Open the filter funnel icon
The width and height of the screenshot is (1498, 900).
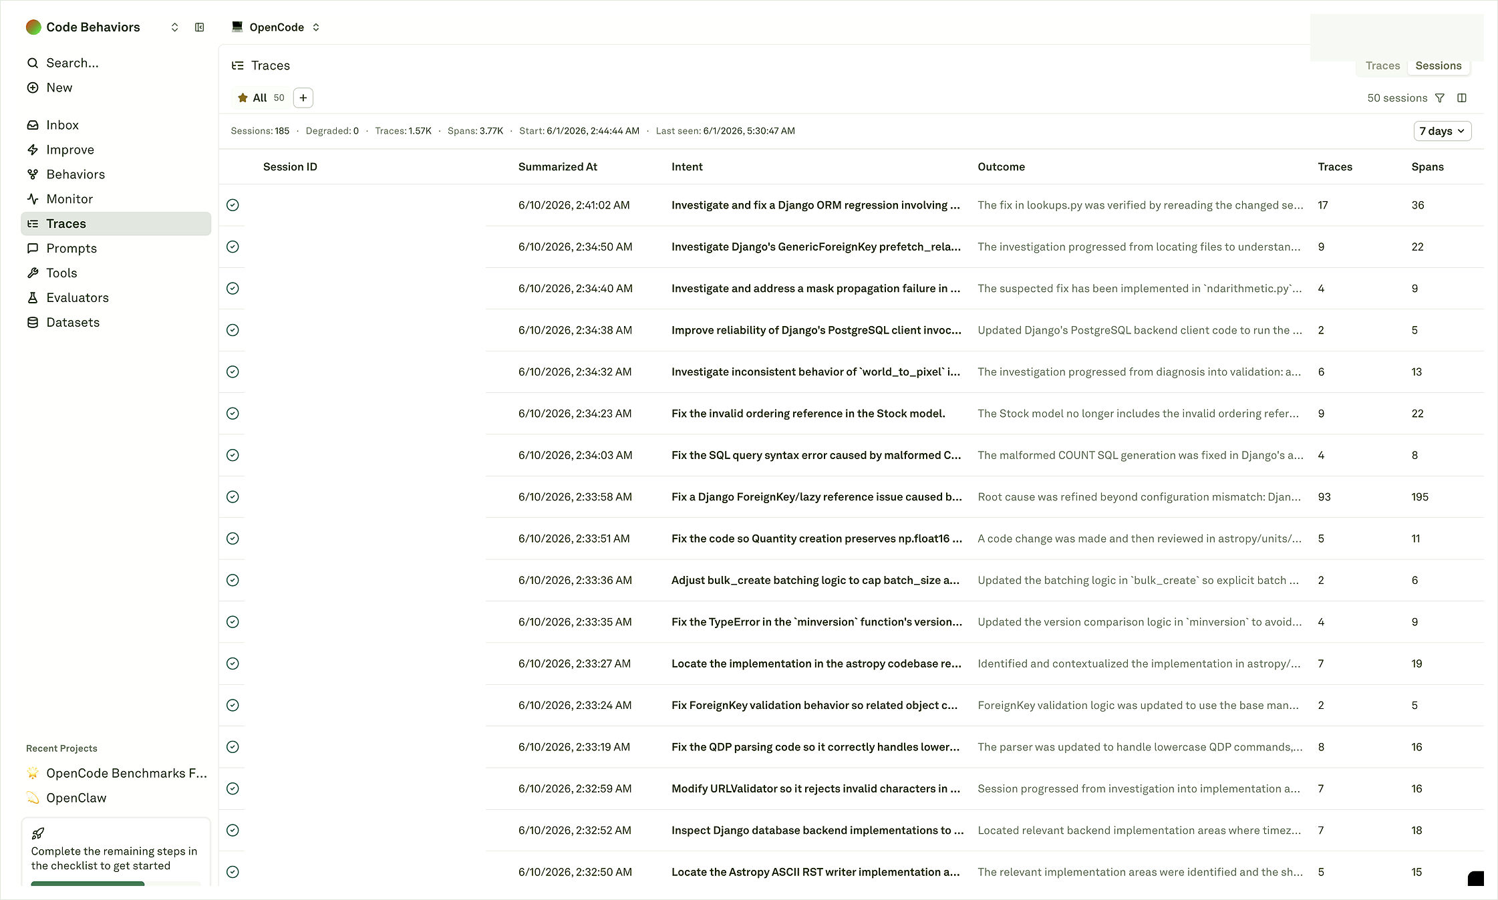pyautogui.click(x=1440, y=98)
